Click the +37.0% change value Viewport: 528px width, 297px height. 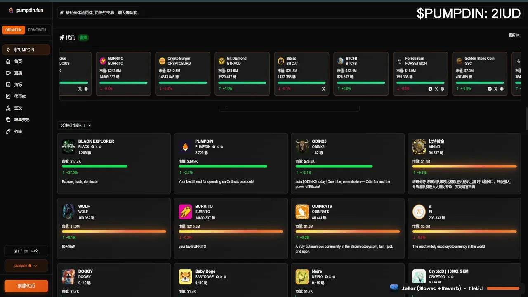pyautogui.click(x=72, y=172)
